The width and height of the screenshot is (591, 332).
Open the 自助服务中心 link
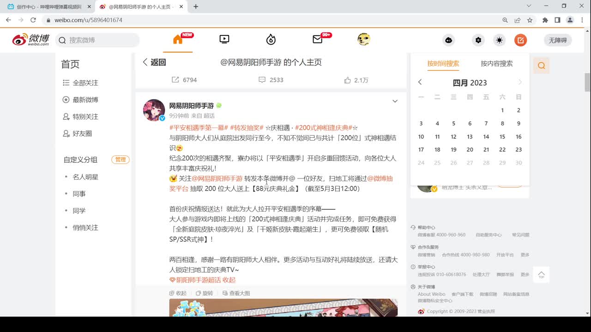(488, 235)
